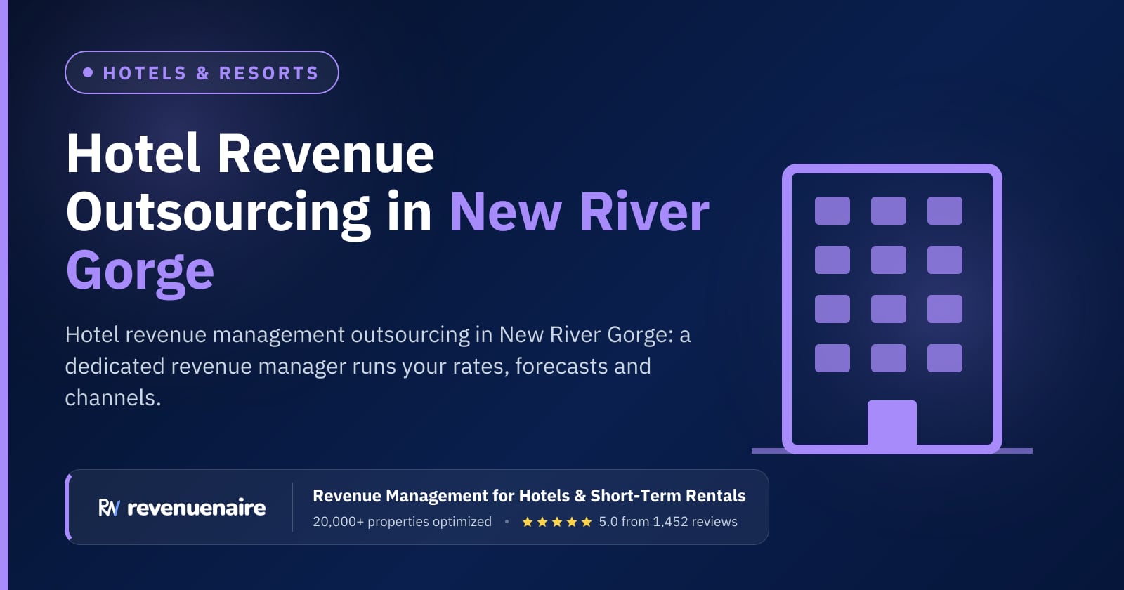Click the Hotels & Resorts category badge
This screenshot has width=1124, height=590.
[x=202, y=72]
